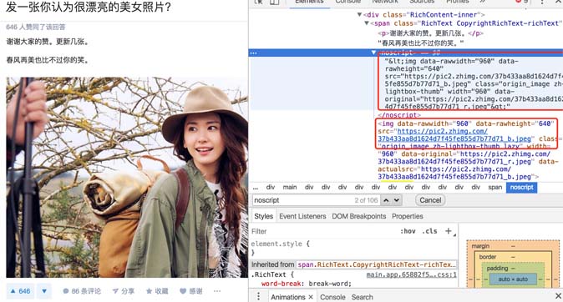Open the main.app.65882f5 css source link

click(411, 274)
